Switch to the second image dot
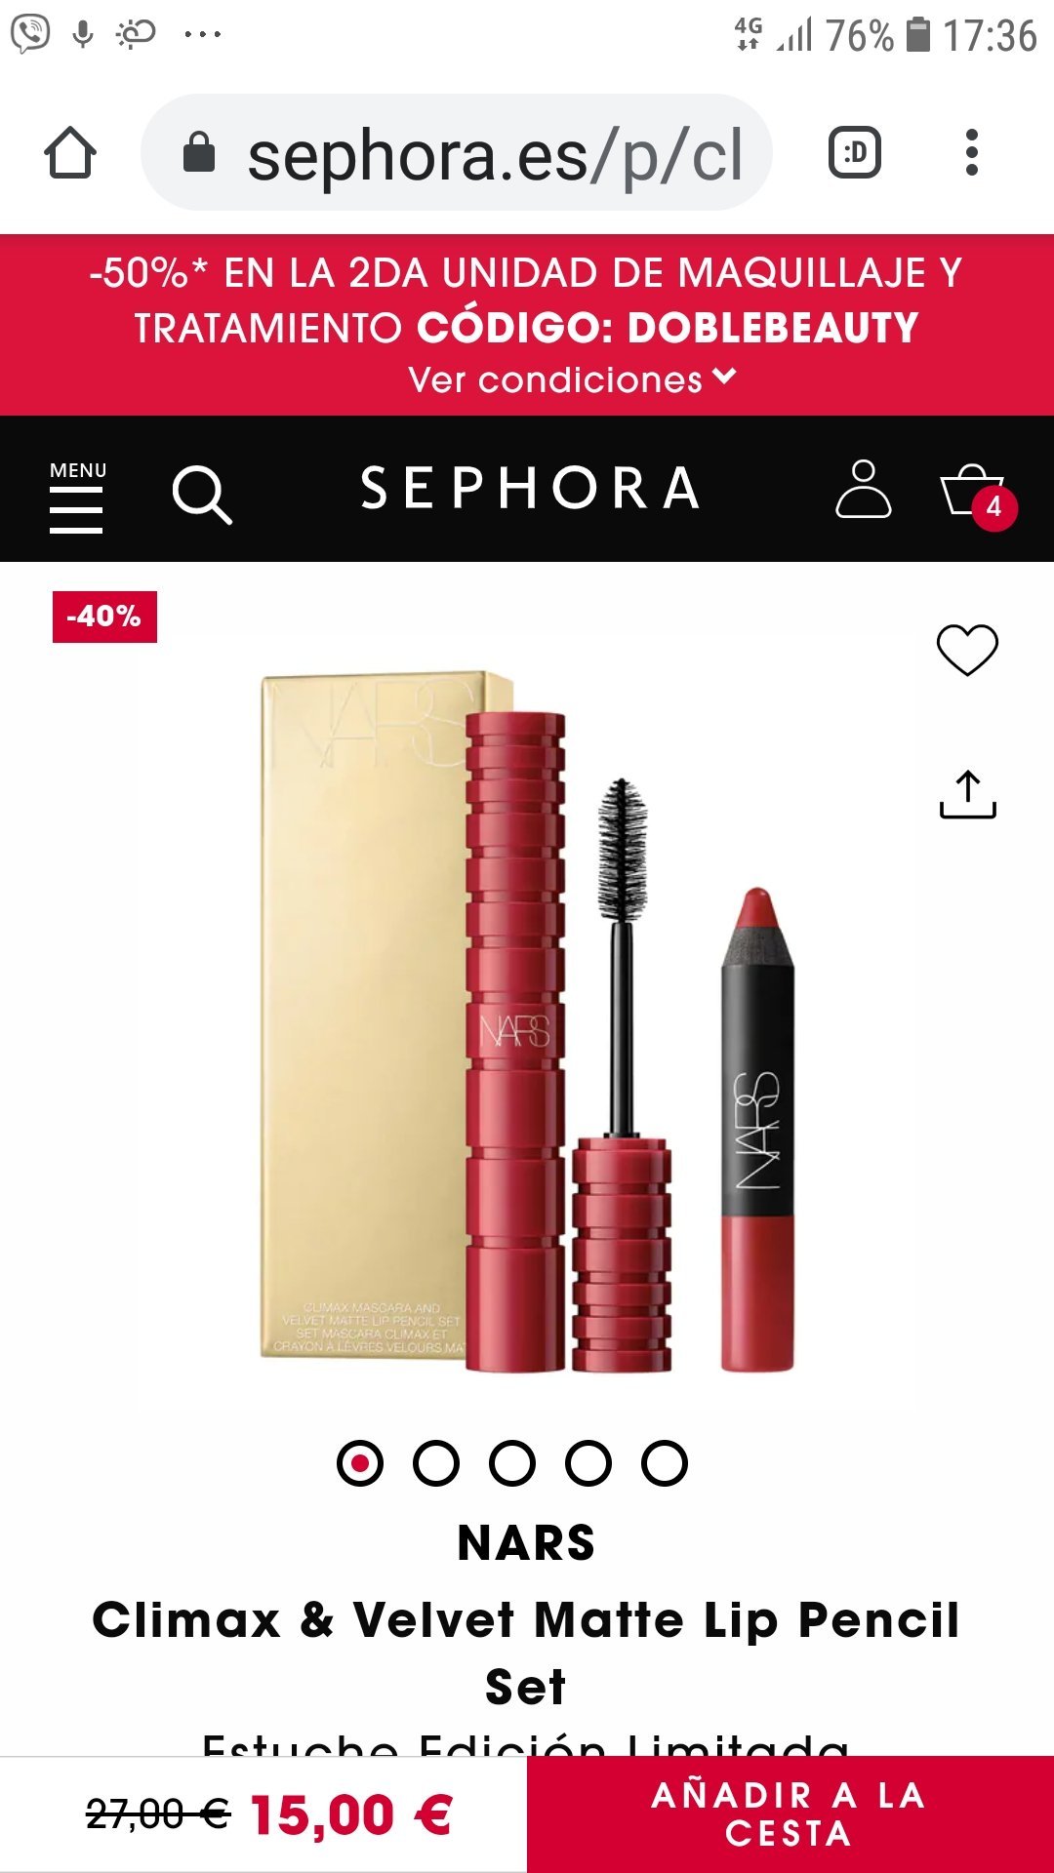Image resolution: width=1054 pixels, height=1873 pixels. [x=436, y=1463]
